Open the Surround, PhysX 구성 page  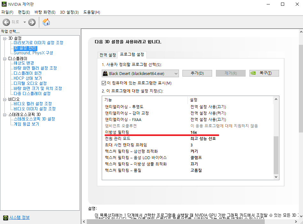(x=33, y=53)
